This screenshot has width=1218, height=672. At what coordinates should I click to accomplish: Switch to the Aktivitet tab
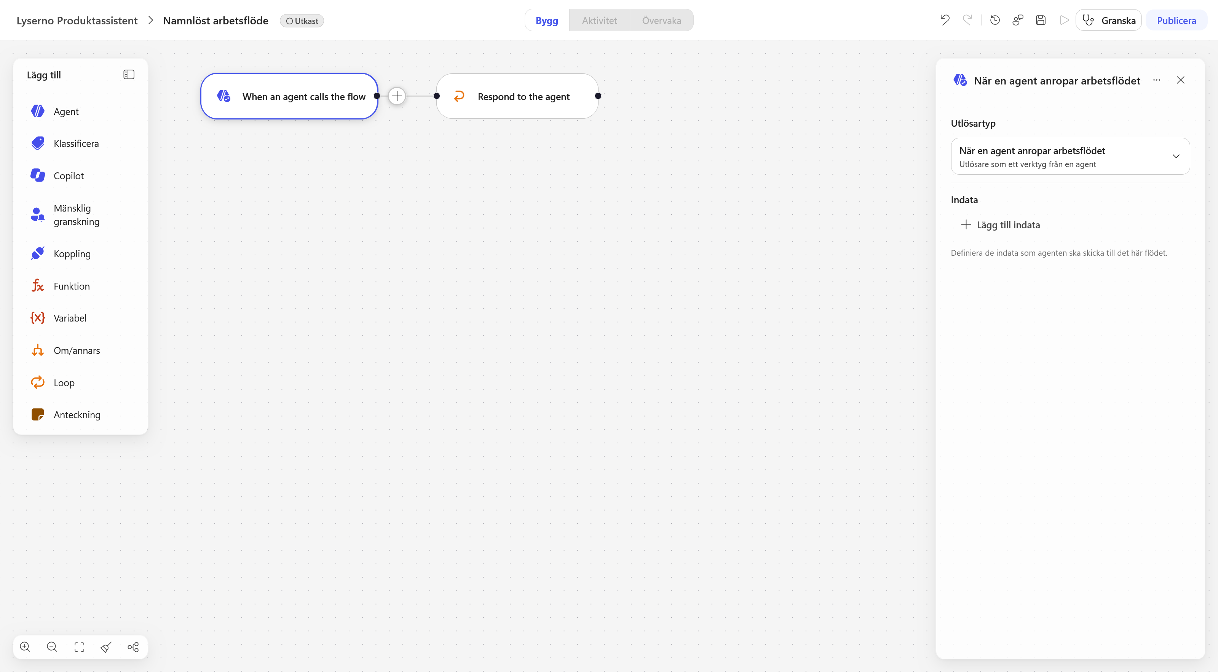(599, 20)
